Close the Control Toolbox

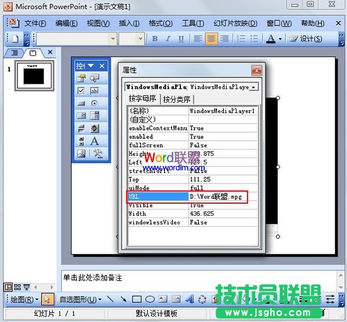102,66
